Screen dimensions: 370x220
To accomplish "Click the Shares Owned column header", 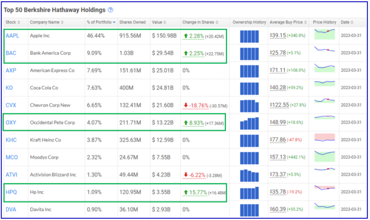I will tap(132, 22).
